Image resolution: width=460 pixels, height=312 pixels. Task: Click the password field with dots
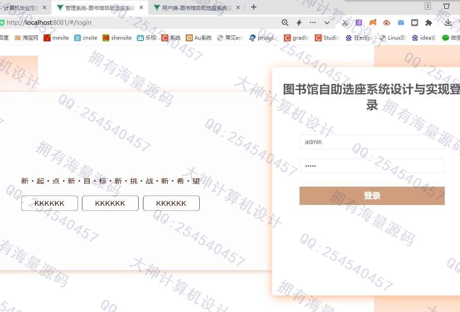pyautogui.click(x=372, y=166)
